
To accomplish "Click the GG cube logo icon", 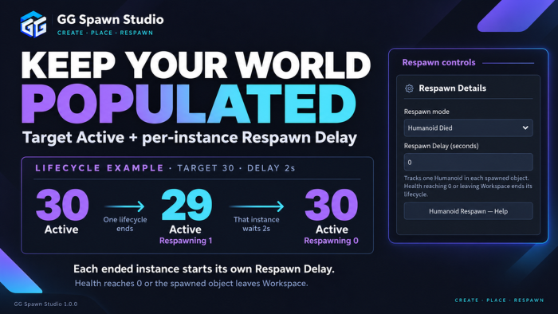I will point(33,24).
